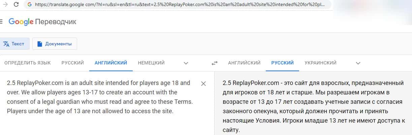Reload the page with refresh icon
The image size is (412, 135).
(x=16, y=5)
